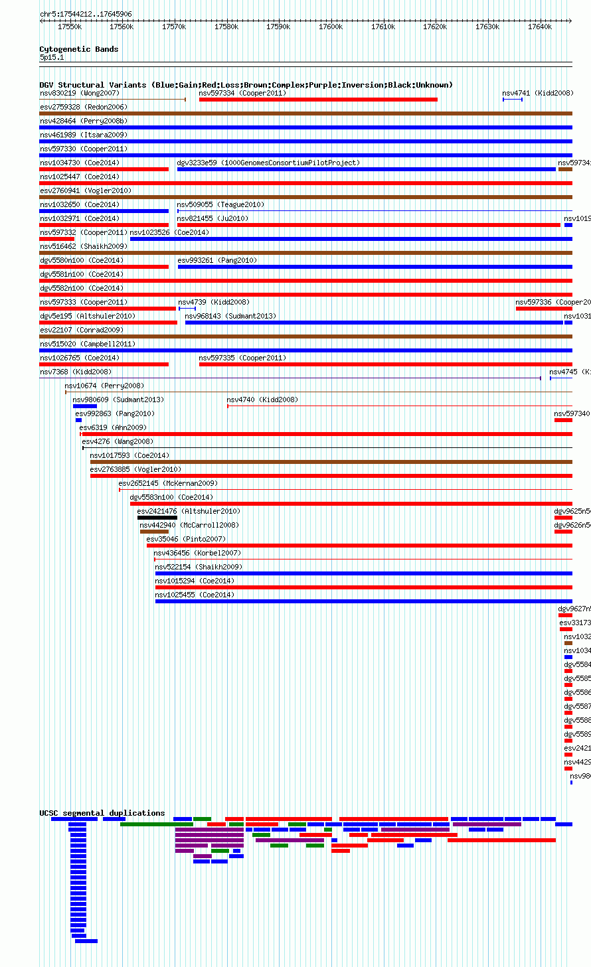Click the brown bar under nsv442940
This screenshot has width=591, height=967.
tap(154, 532)
